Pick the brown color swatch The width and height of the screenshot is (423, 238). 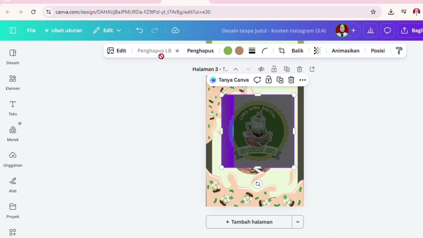click(239, 51)
